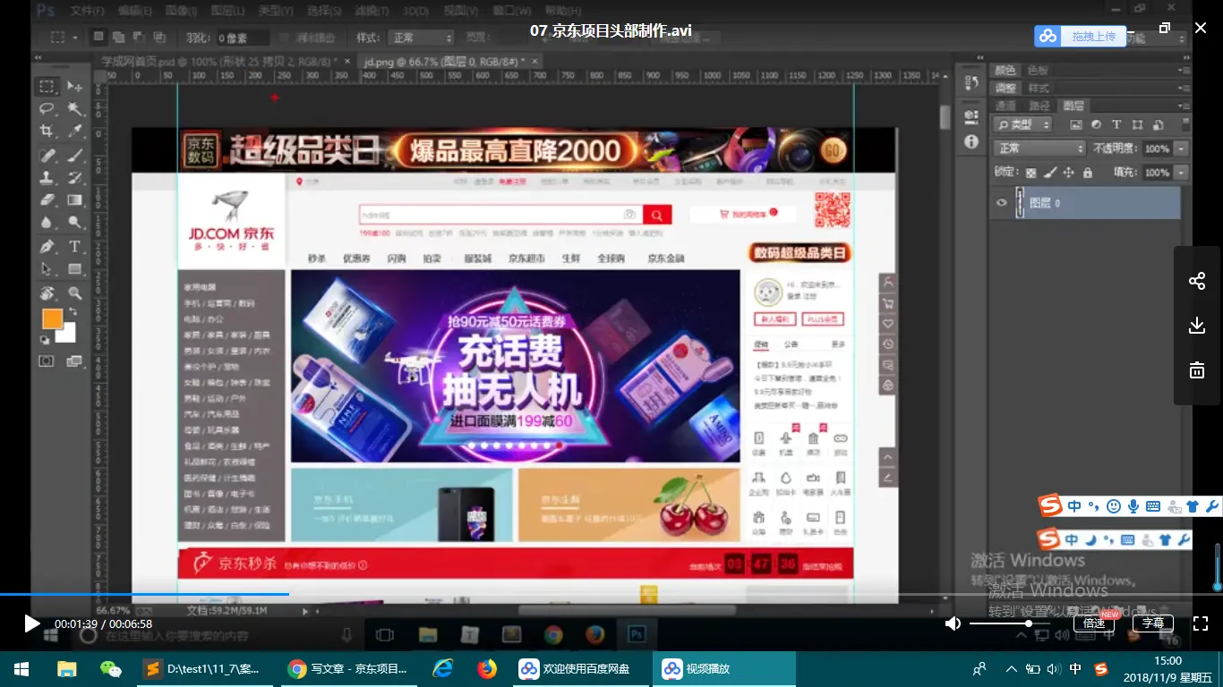Toggle pixel layer filter in Layers panel
This screenshot has width=1223, height=687.
pos(1075,124)
